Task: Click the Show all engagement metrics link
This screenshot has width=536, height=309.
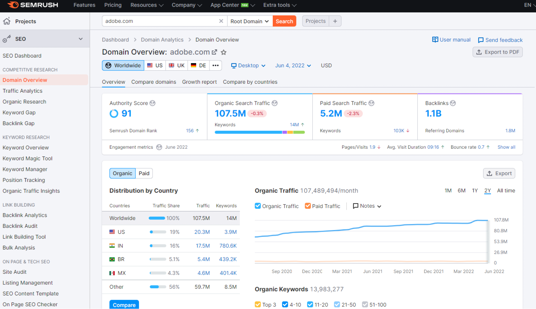Action: [506, 147]
